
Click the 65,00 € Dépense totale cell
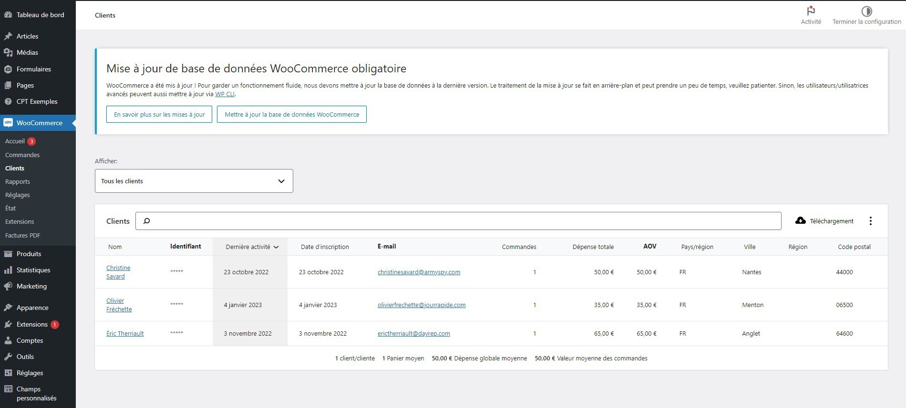tap(604, 333)
